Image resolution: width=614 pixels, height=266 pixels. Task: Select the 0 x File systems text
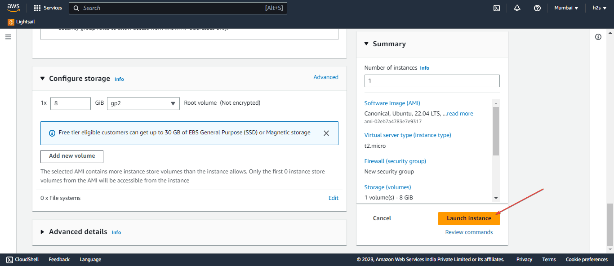[x=61, y=198]
